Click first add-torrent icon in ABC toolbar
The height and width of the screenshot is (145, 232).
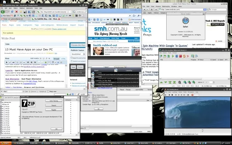point(161,56)
